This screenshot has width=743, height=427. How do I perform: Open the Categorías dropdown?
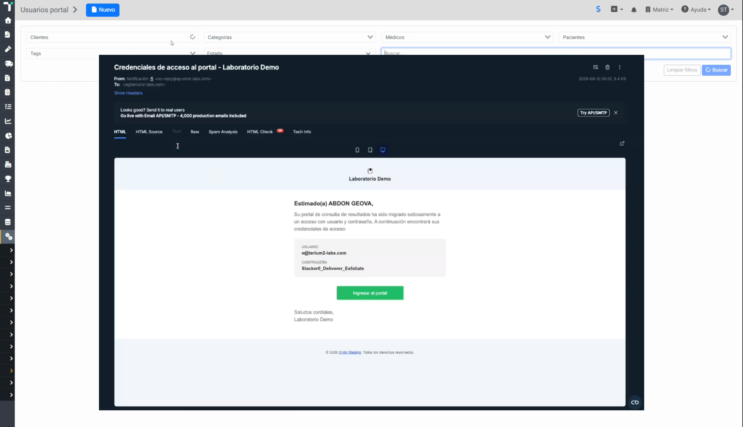pos(290,37)
